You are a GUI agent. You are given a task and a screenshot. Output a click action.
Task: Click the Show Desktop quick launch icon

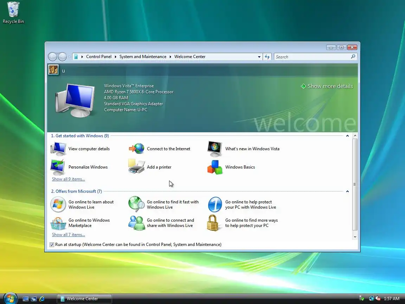tap(26, 299)
